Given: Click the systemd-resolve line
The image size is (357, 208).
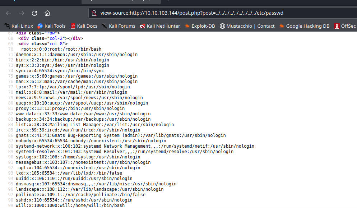Looking at the screenshot, I should [125, 152].
